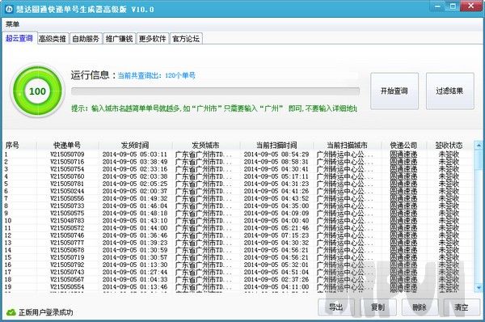Open the 自助服务 tab
The height and width of the screenshot is (322, 485).
coord(86,39)
